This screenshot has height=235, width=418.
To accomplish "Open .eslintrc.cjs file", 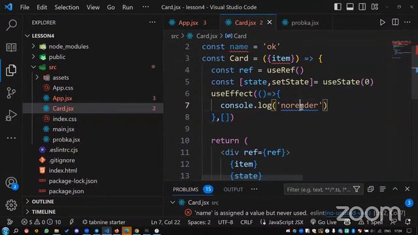I will pos(63,150).
